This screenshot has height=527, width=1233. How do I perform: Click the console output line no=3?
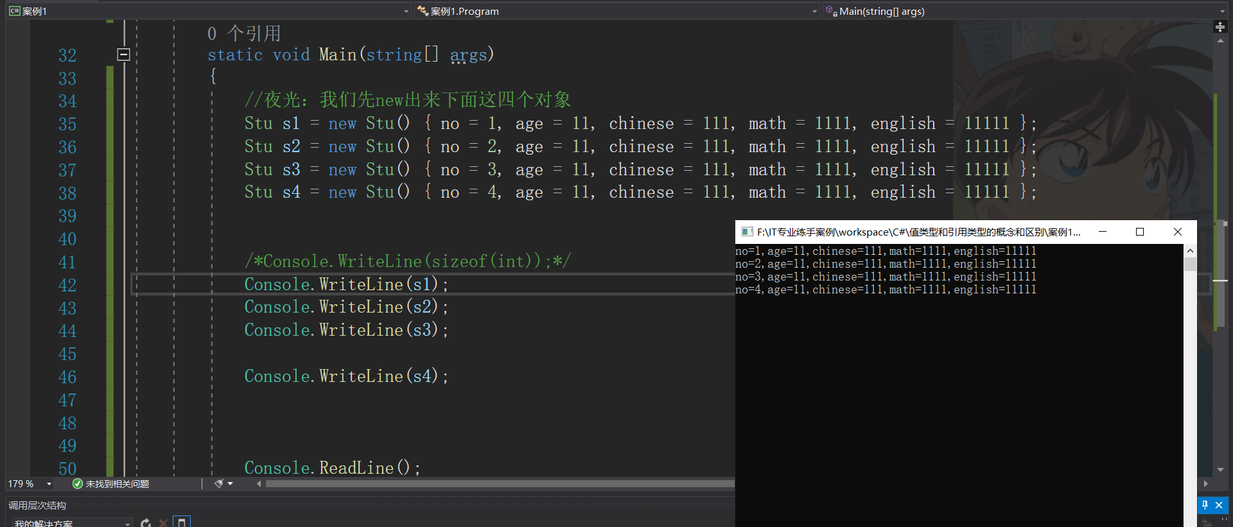(886, 277)
